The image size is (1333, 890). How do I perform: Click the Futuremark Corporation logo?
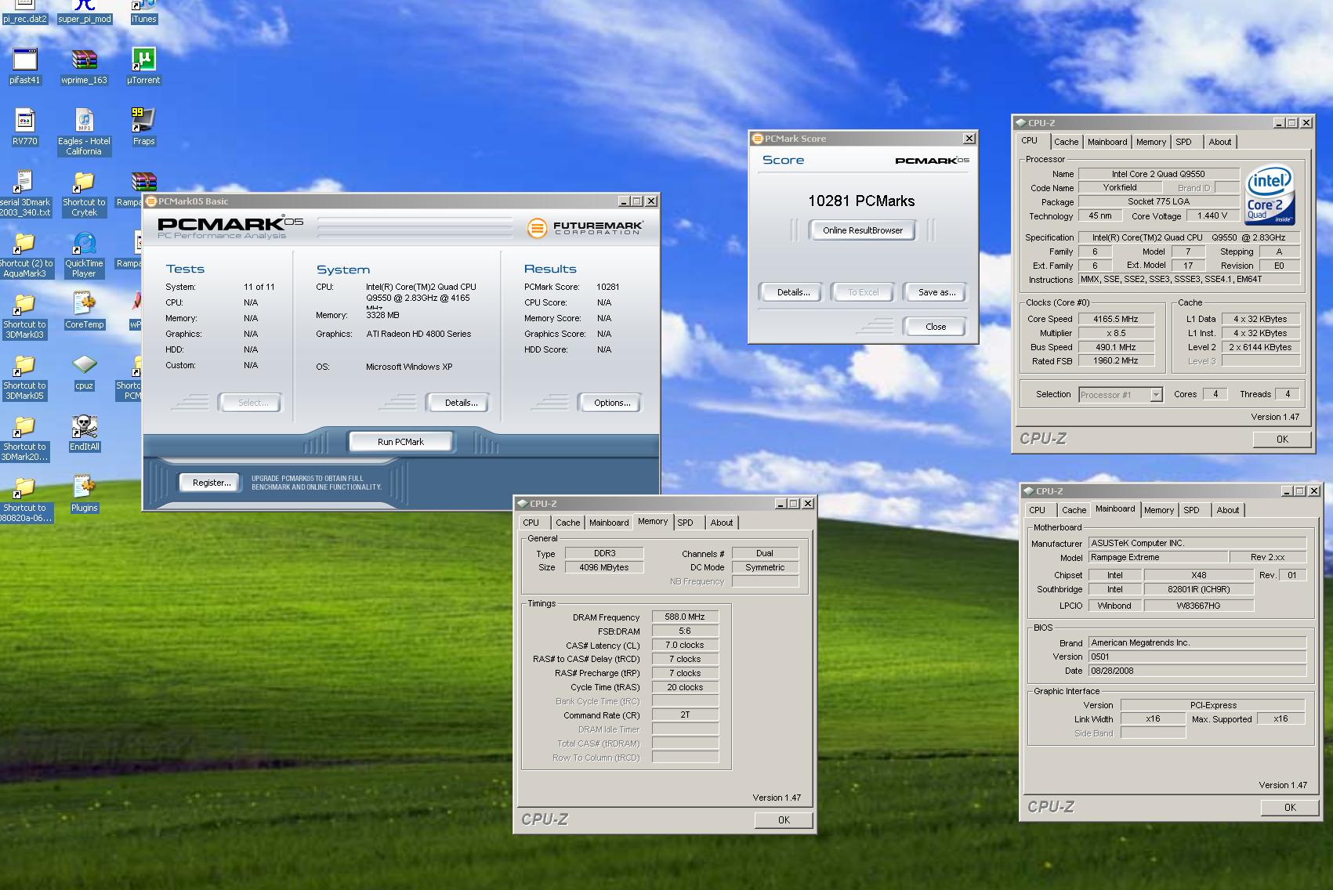coord(585,227)
